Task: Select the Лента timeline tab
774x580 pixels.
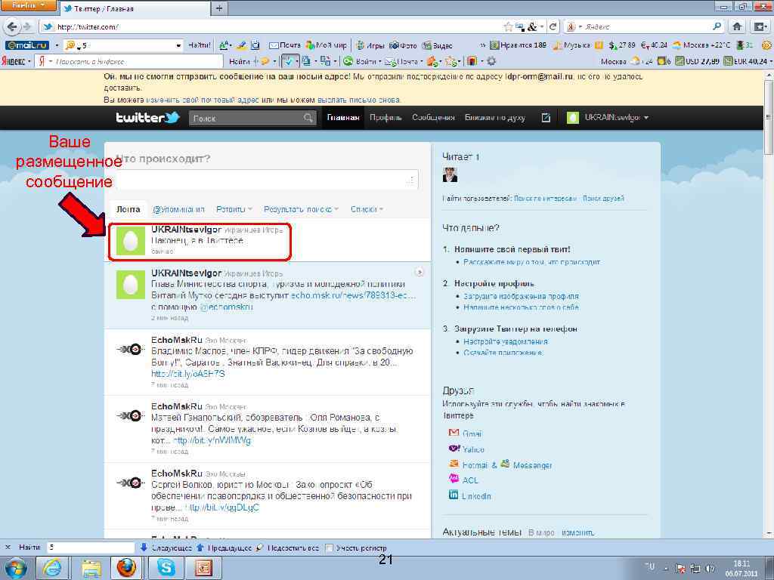Action: [x=128, y=209]
